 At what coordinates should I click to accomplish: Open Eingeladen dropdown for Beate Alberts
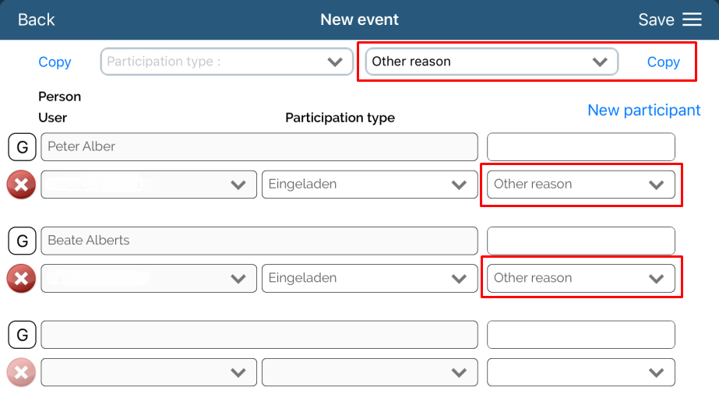click(x=368, y=278)
